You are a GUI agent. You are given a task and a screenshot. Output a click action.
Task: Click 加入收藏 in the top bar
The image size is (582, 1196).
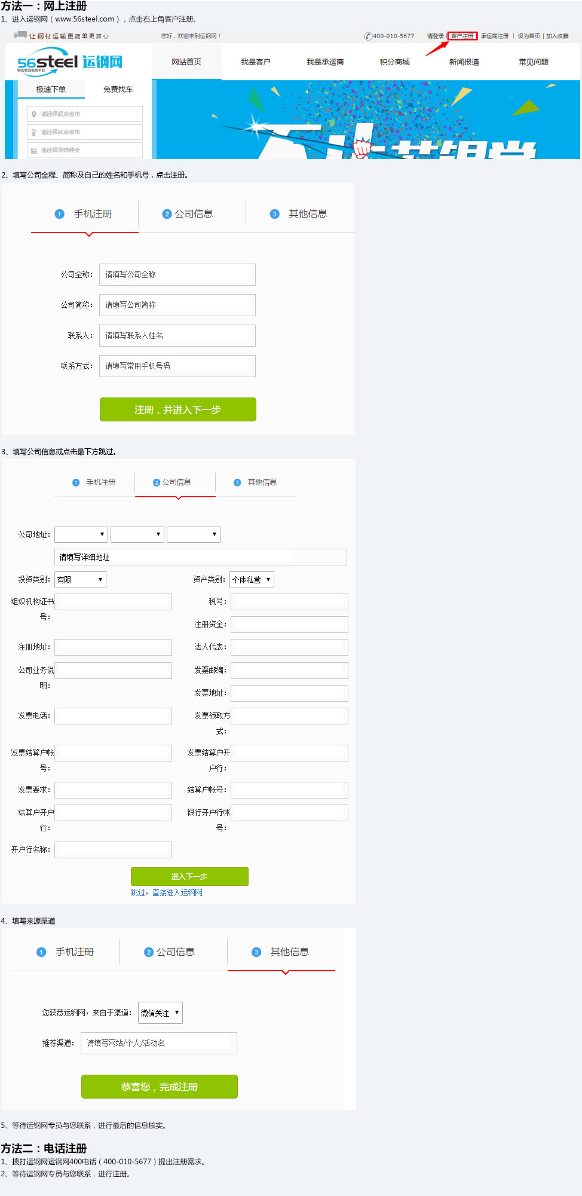tap(558, 36)
